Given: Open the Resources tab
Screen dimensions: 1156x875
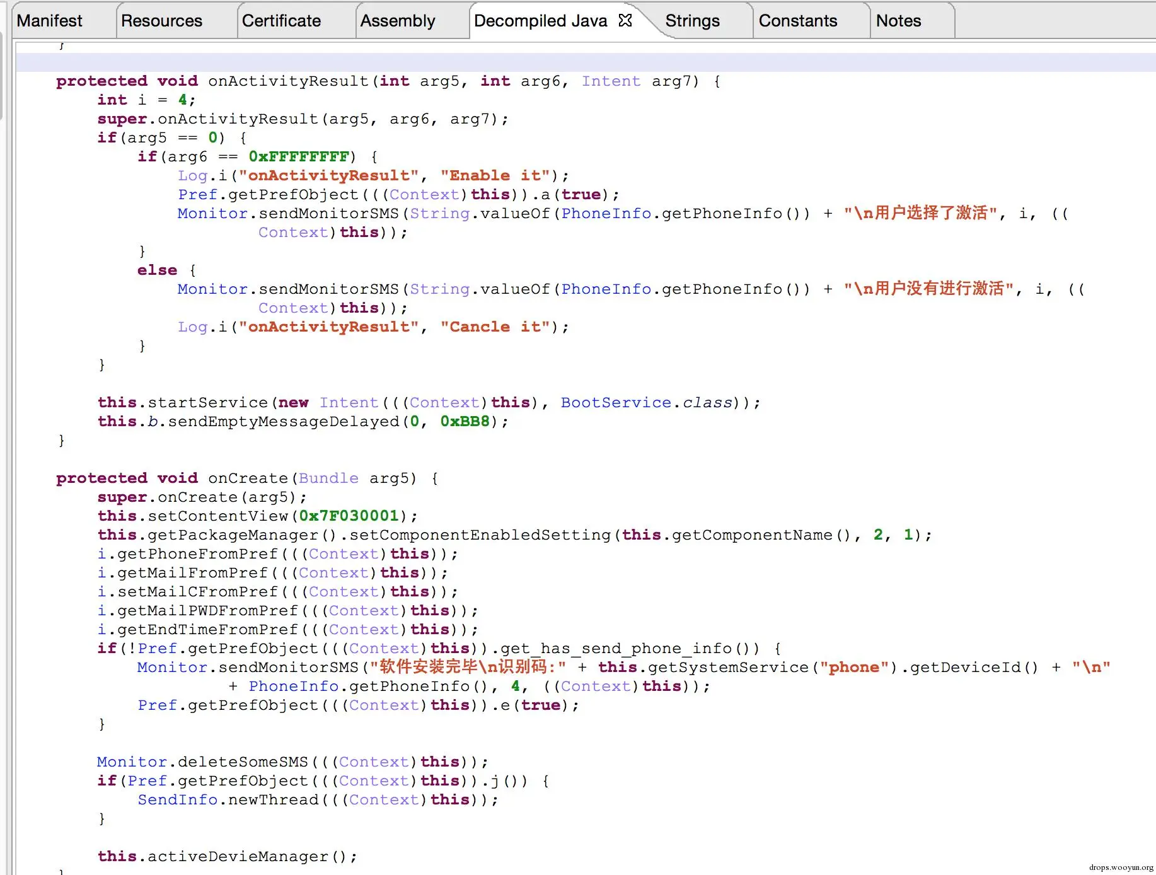Looking at the screenshot, I should (161, 21).
